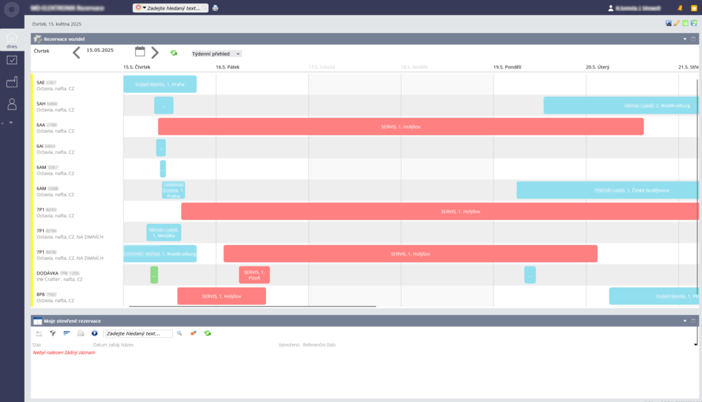702x402 pixels.
Task: Select the '19.5. Pondělí' day header
Action: 507,67
